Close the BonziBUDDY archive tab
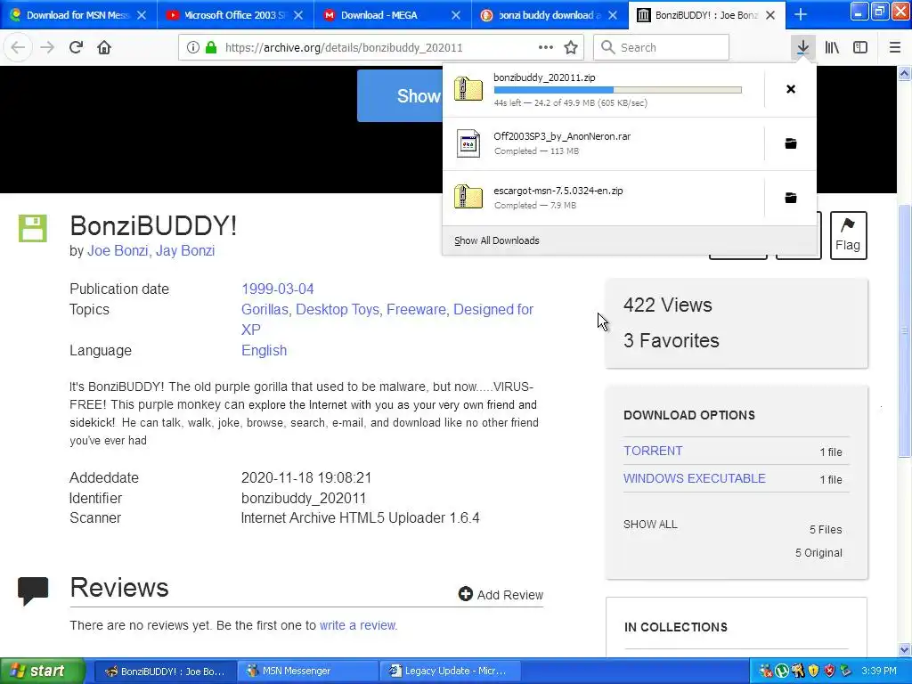This screenshot has width=912, height=684. (x=770, y=15)
